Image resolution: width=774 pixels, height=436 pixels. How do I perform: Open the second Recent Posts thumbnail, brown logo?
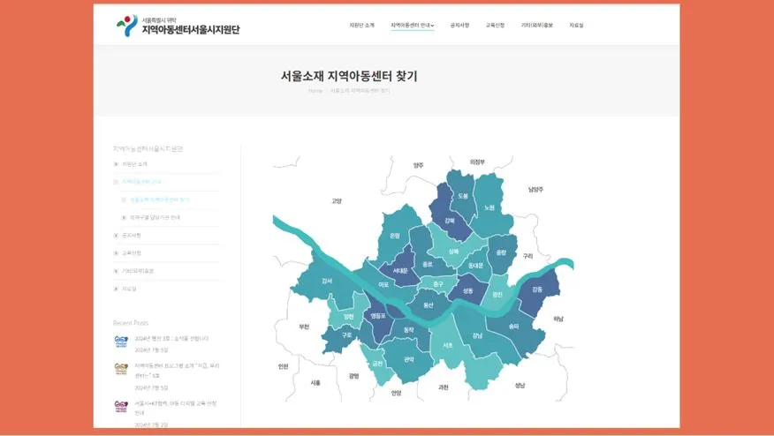(121, 369)
